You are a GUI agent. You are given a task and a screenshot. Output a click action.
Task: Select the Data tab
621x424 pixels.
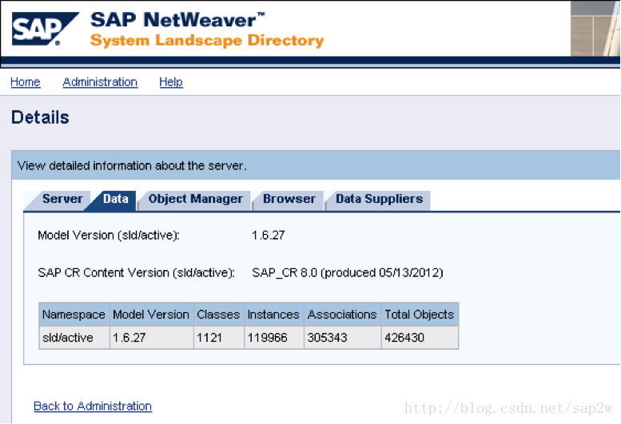click(113, 199)
